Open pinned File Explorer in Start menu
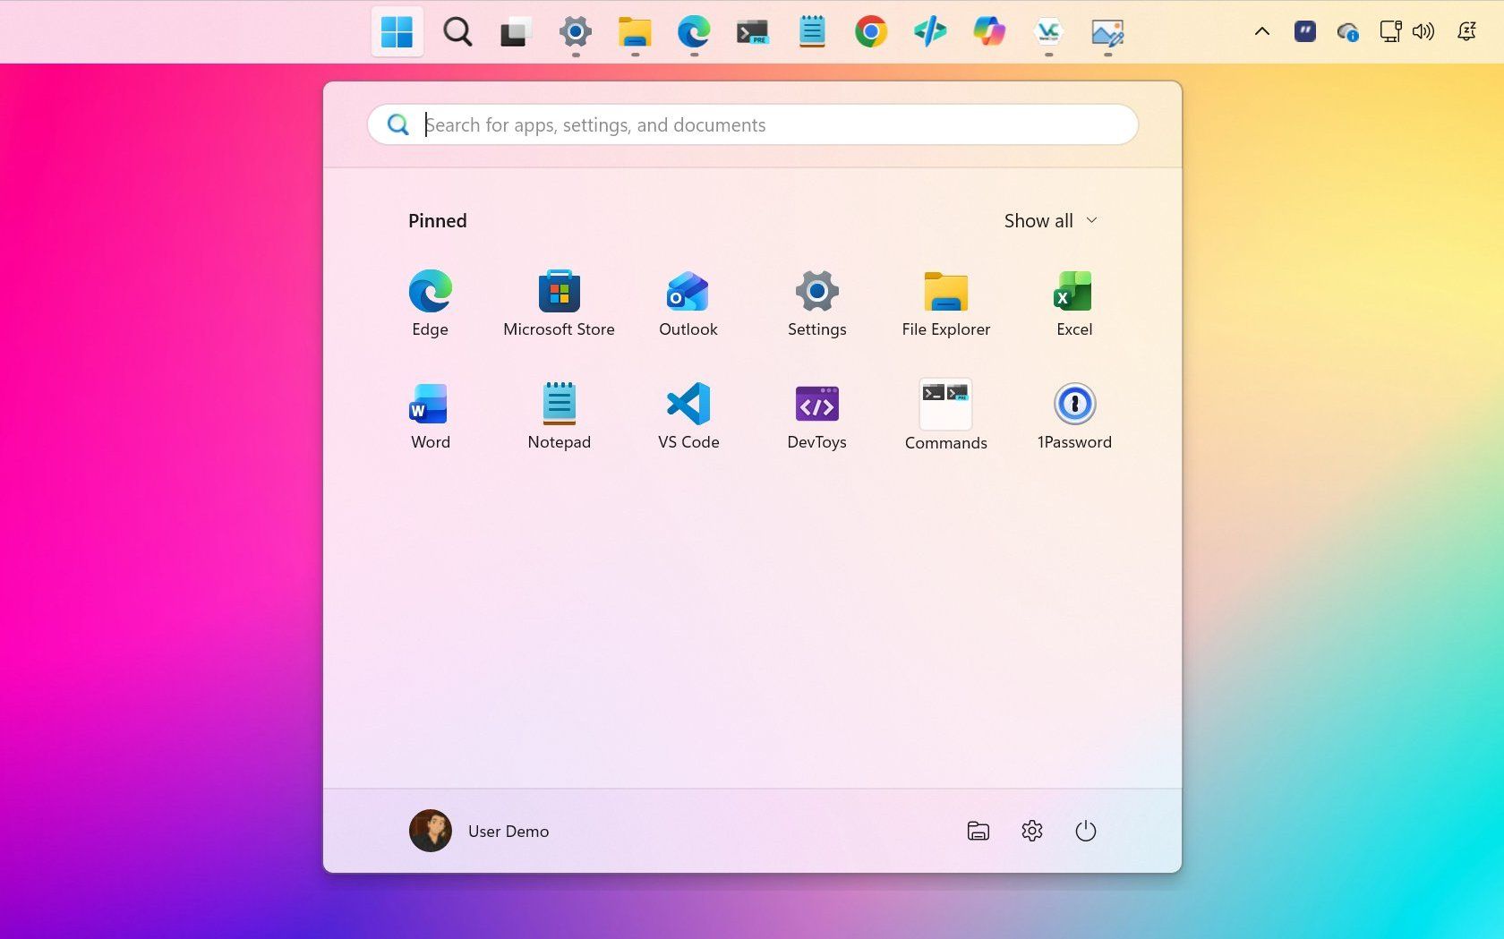The height and width of the screenshot is (939, 1504). (x=946, y=304)
